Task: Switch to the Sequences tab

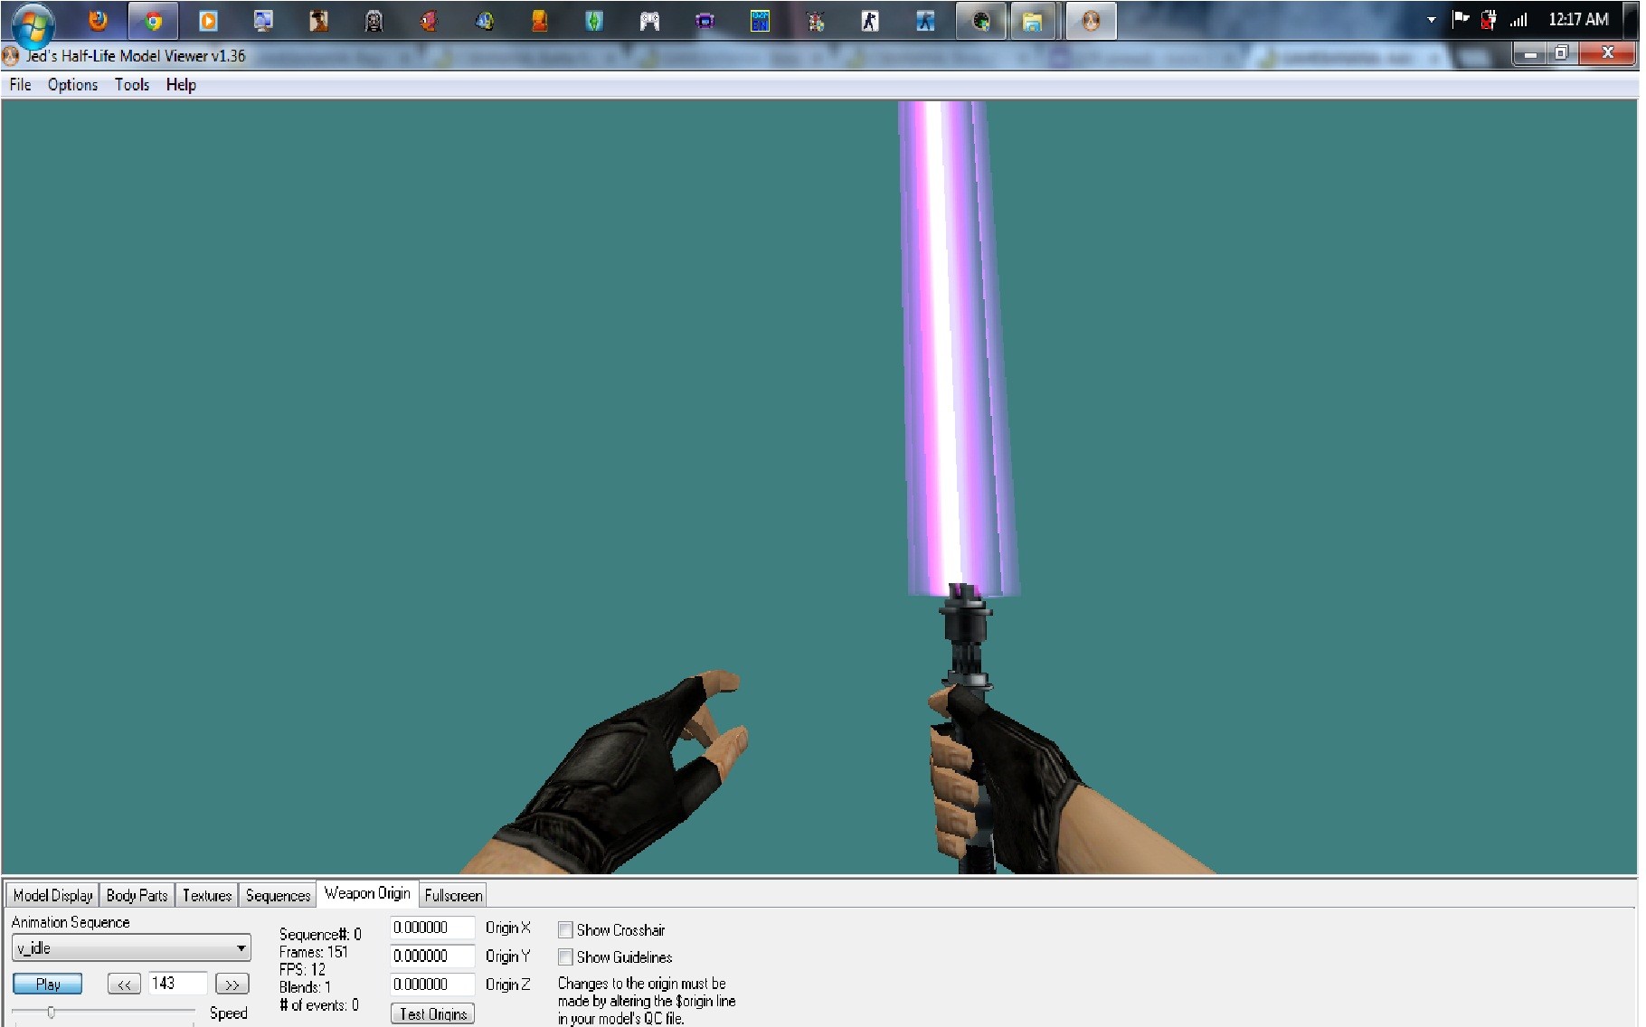Action: 278,895
